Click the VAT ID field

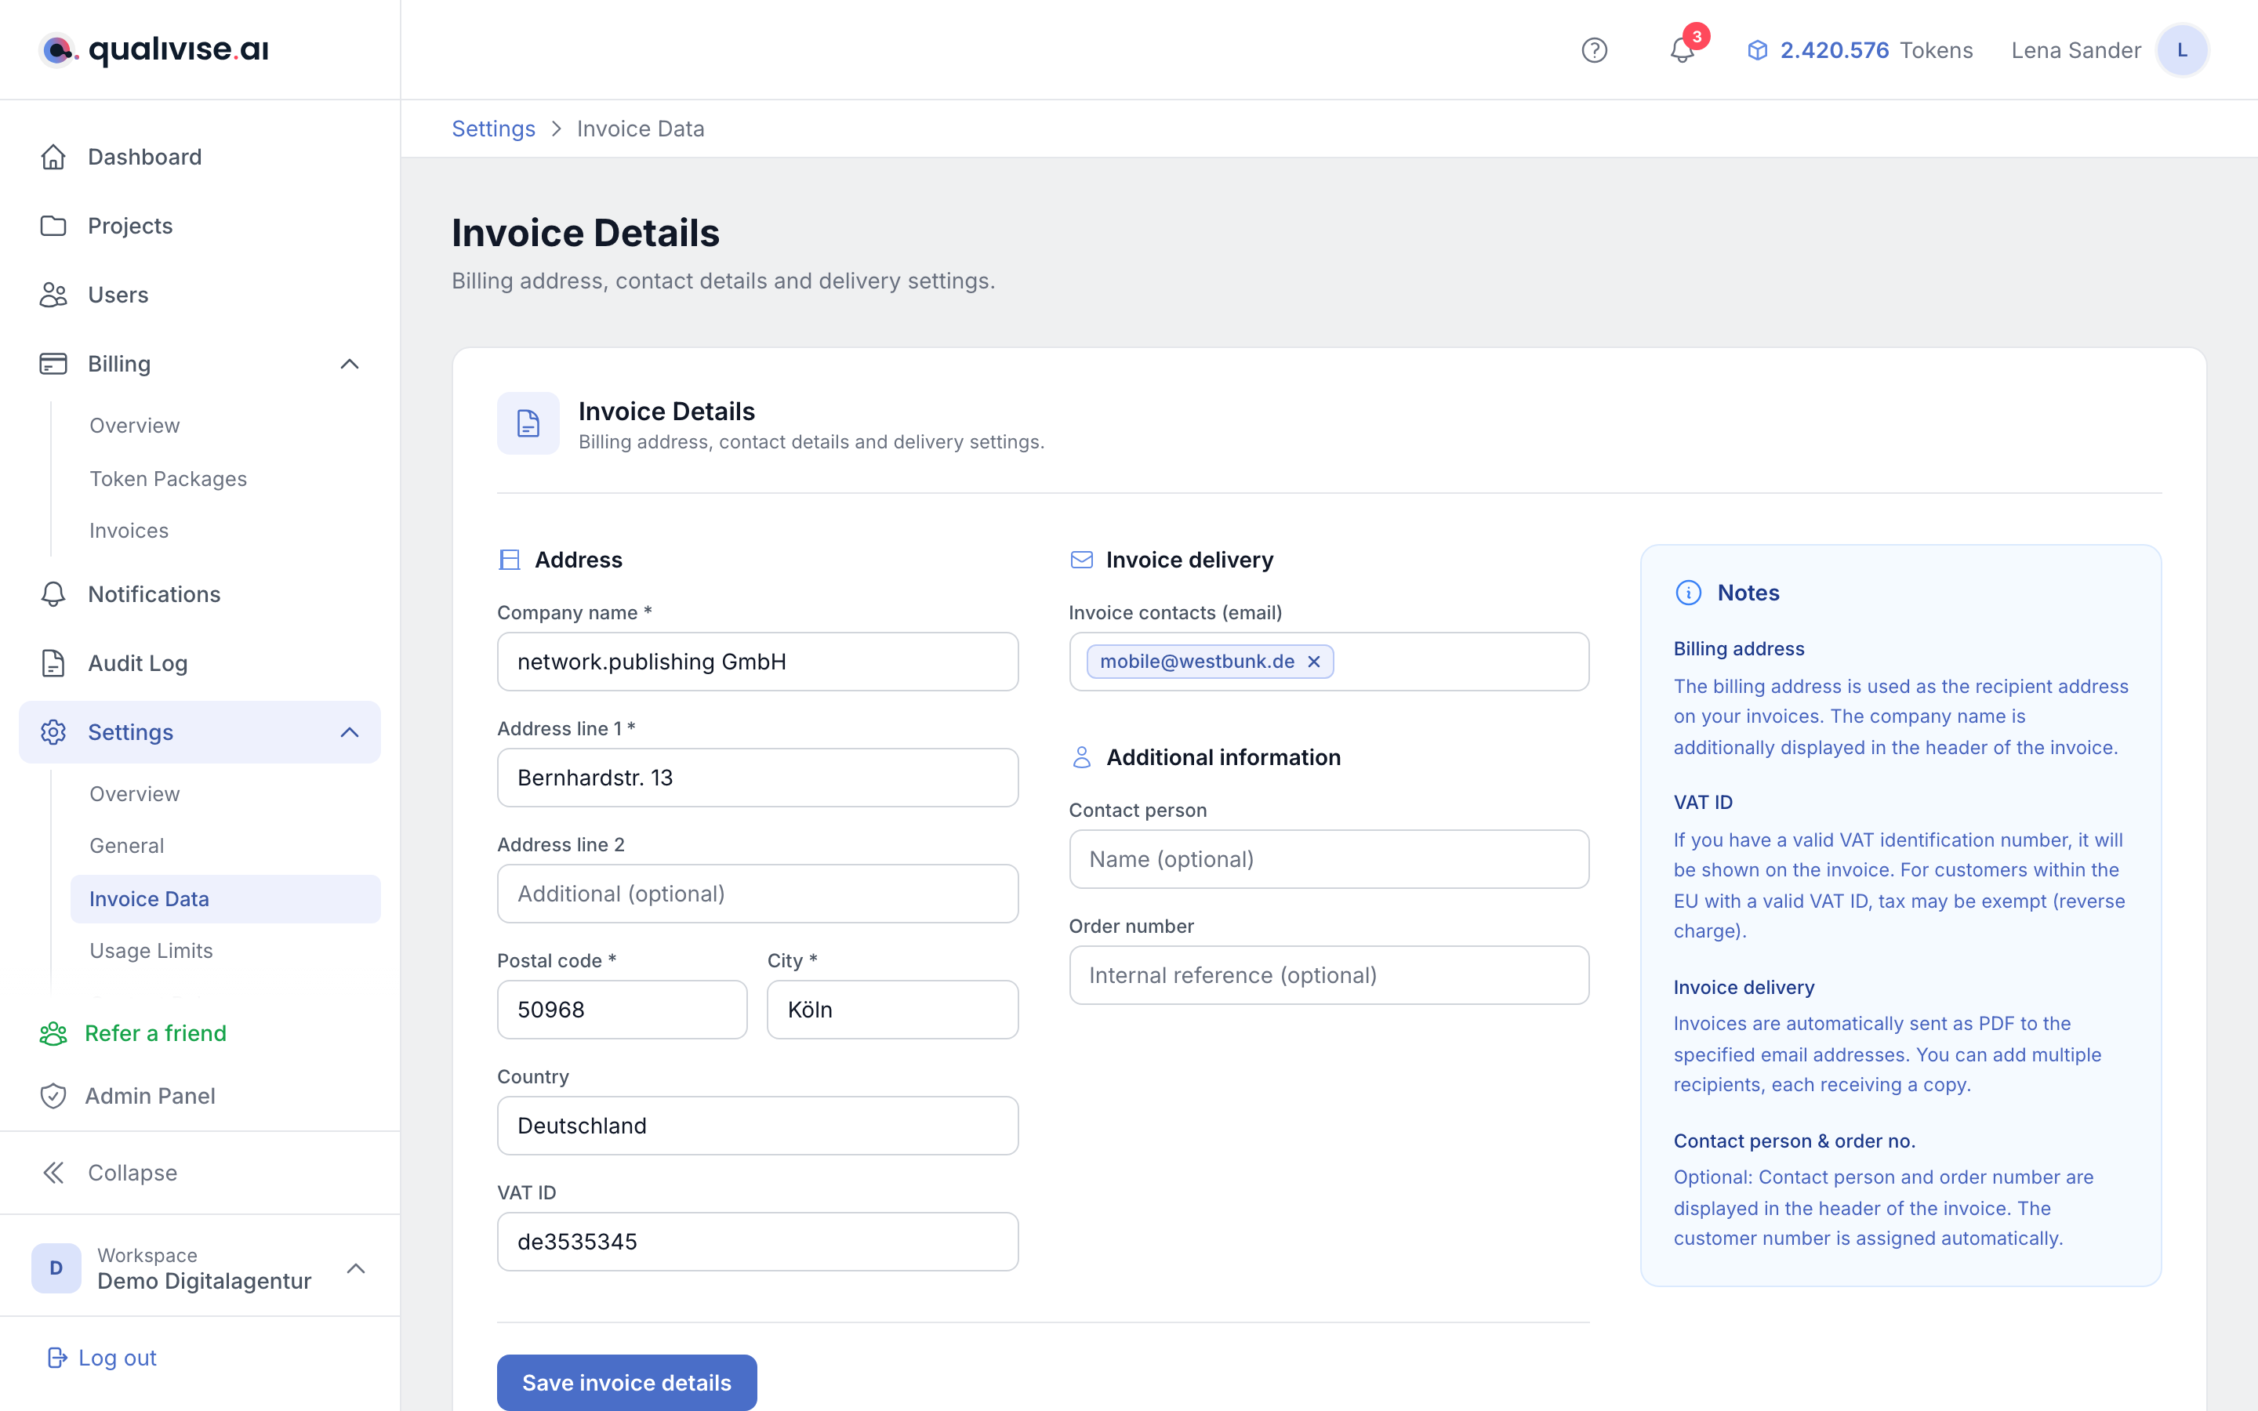pos(757,1242)
